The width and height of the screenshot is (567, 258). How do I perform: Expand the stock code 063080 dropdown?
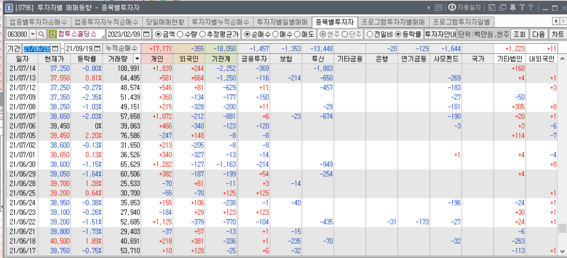tap(32, 34)
